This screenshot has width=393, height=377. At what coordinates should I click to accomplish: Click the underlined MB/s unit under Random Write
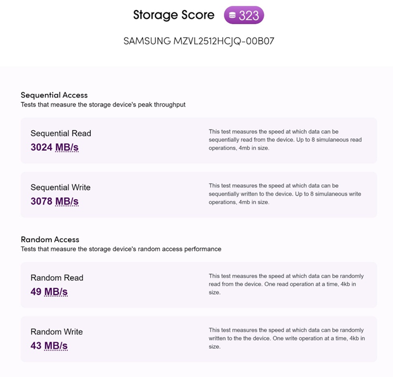click(x=56, y=346)
